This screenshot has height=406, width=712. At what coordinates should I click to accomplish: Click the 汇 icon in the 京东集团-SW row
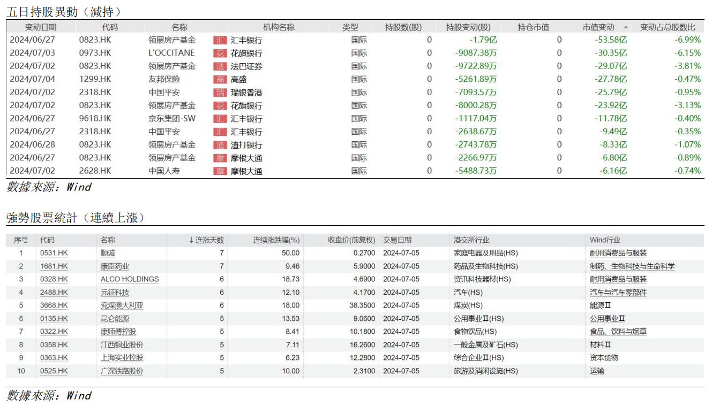click(221, 119)
